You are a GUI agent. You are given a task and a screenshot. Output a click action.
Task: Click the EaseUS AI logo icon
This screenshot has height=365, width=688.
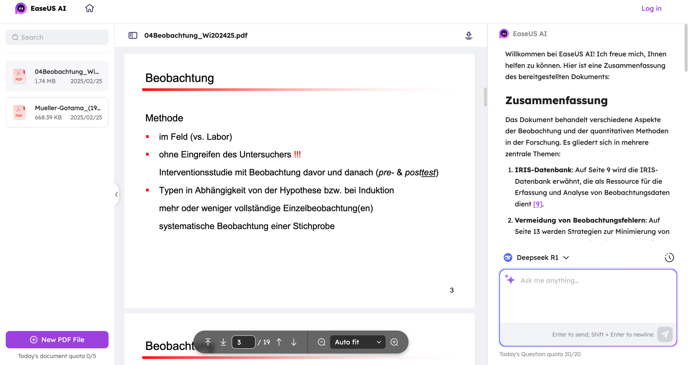21,8
